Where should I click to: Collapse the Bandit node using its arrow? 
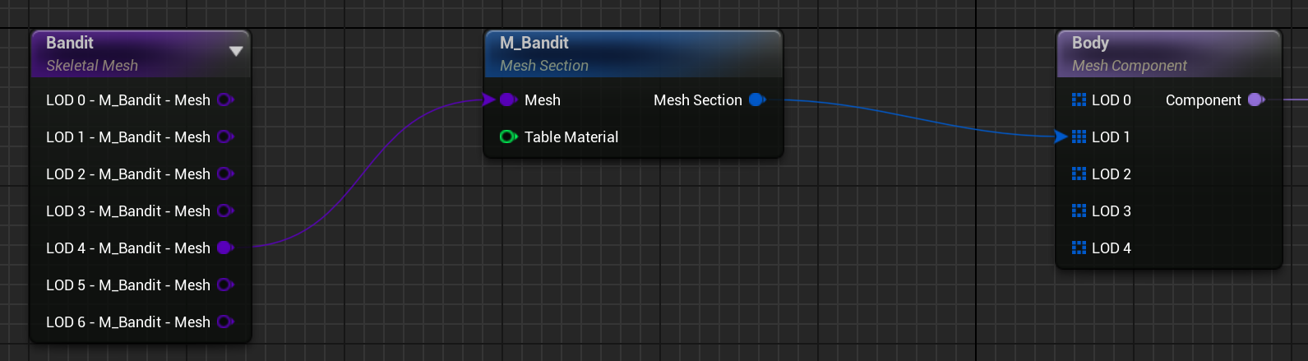coord(236,52)
